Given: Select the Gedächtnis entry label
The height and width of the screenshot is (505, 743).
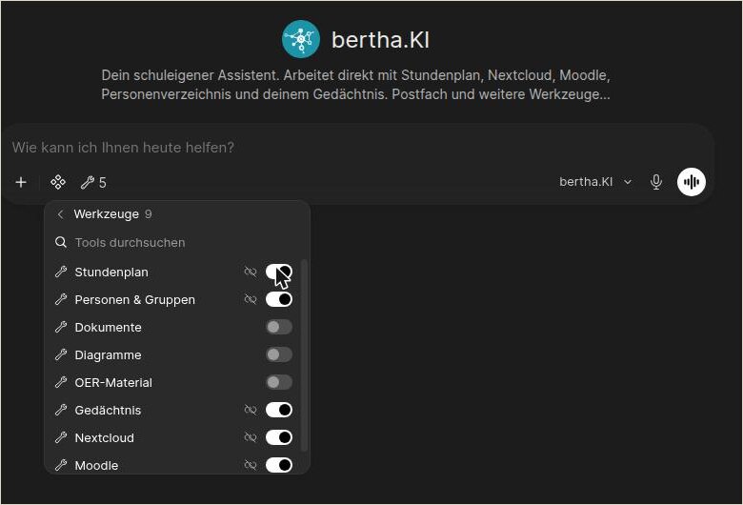Looking at the screenshot, I should pos(108,410).
